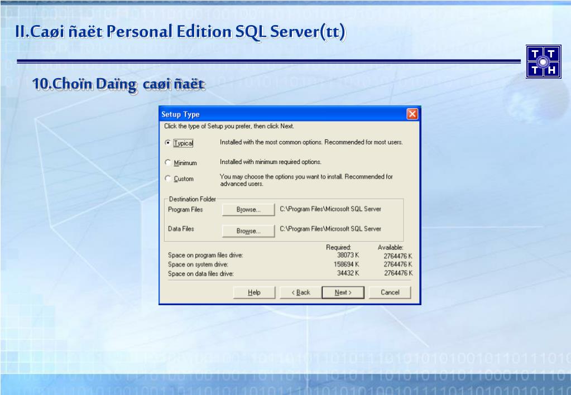Click 'Space on program files drive:' label
Screen dimensions: 571x395
tap(205, 255)
